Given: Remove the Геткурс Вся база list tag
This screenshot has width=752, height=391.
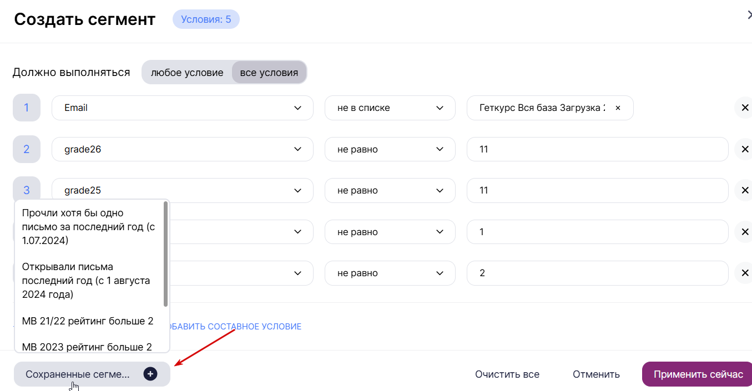Looking at the screenshot, I should click(x=618, y=108).
